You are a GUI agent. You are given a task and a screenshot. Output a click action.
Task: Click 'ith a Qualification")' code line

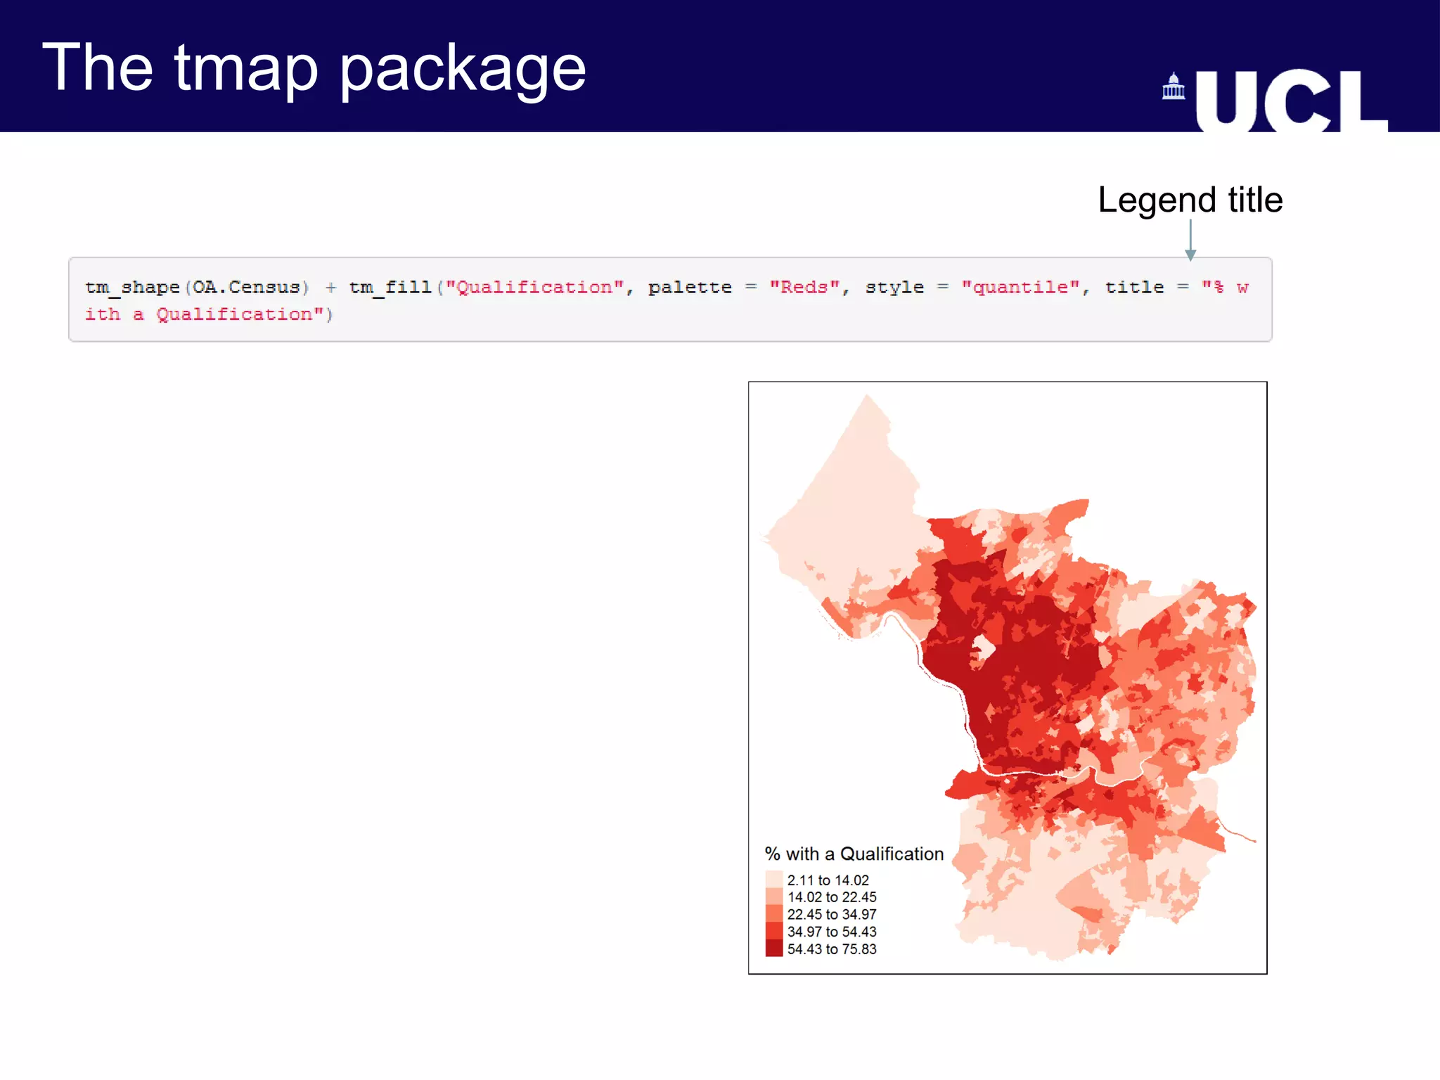click(x=209, y=314)
